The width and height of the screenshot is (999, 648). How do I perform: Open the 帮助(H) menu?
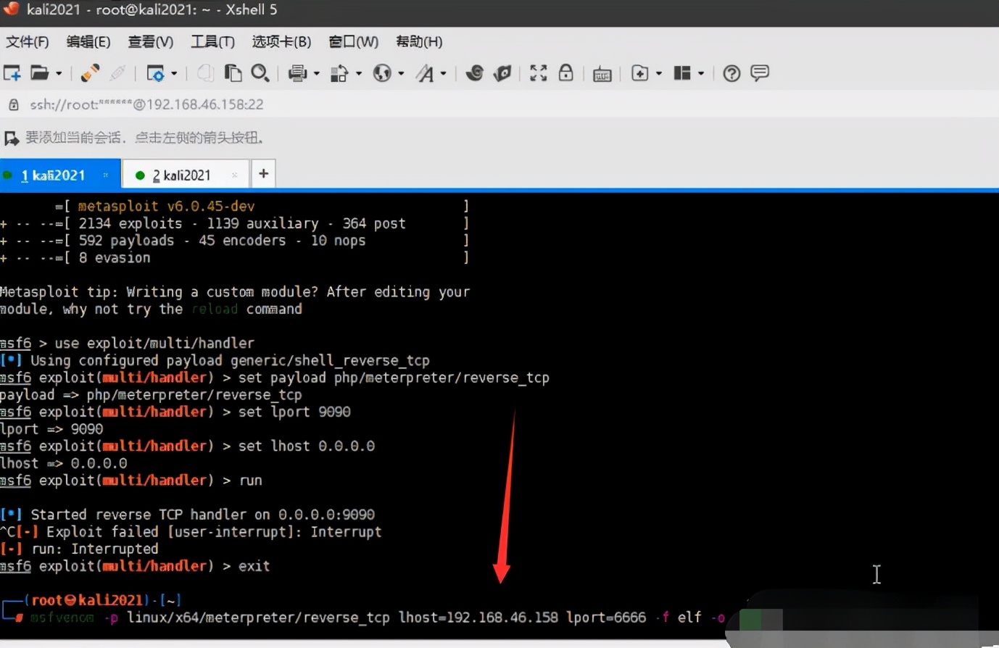pyautogui.click(x=419, y=41)
